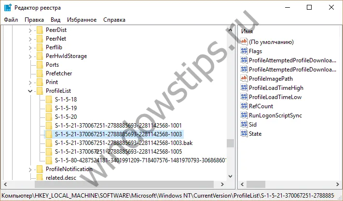Click the tree pane vertical scrollbar thumb
This screenshot has width=343, height=201.
pyautogui.click(x=230, y=144)
